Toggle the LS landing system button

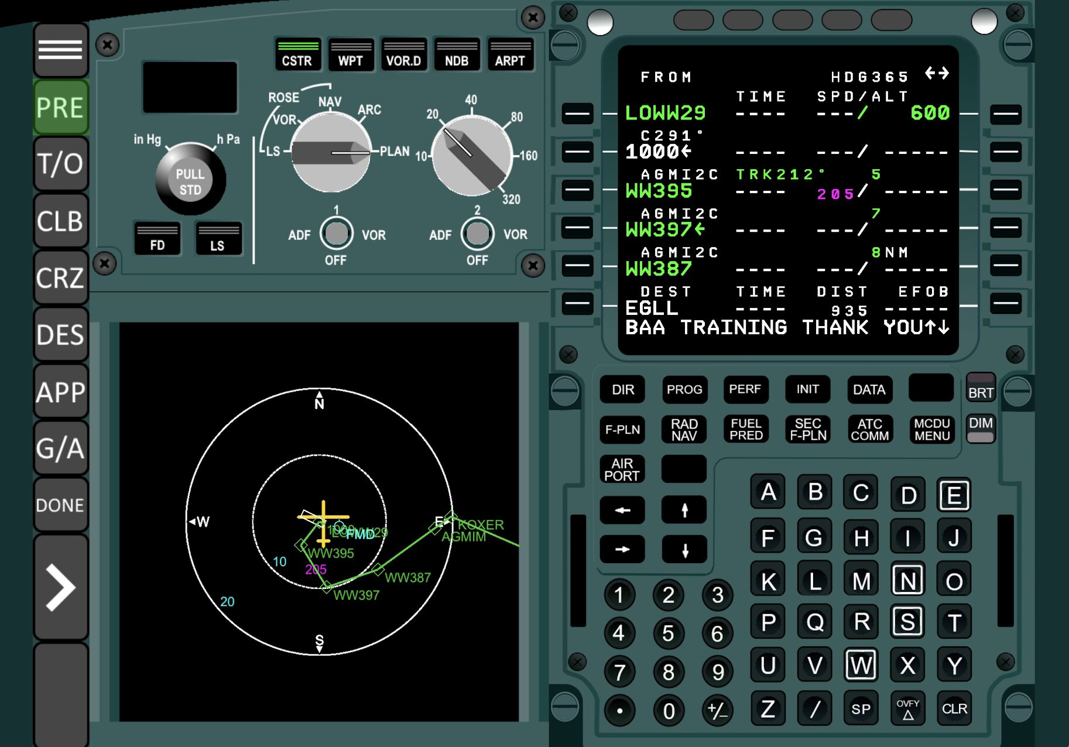(217, 238)
